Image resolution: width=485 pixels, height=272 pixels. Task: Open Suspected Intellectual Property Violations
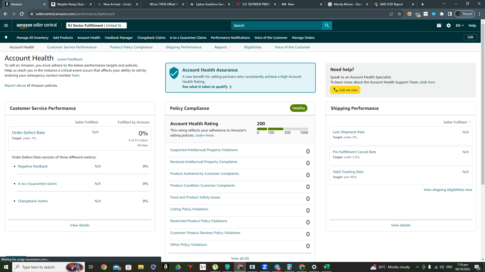(204, 150)
